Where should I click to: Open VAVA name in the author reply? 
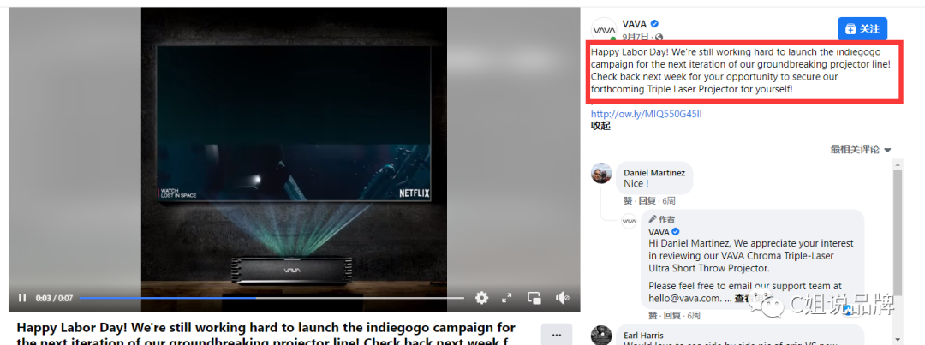click(659, 232)
